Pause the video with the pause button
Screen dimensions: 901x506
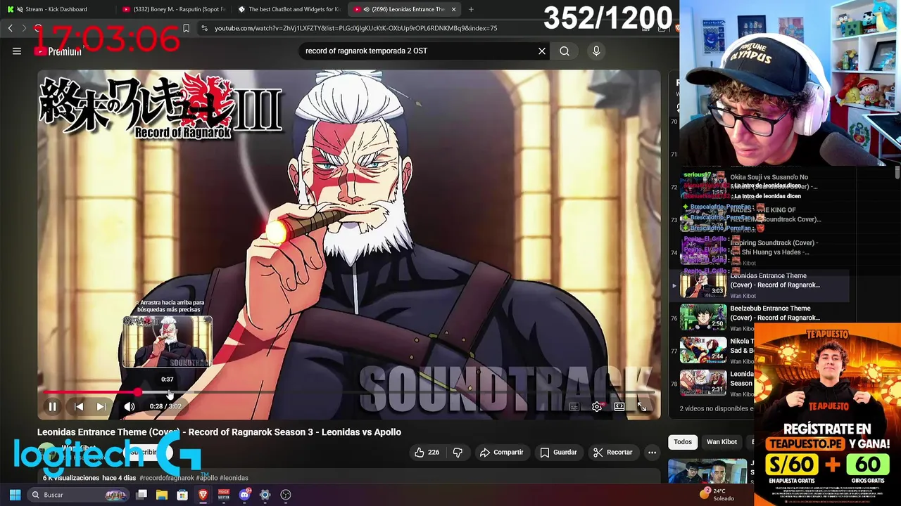tap(52, 406)
